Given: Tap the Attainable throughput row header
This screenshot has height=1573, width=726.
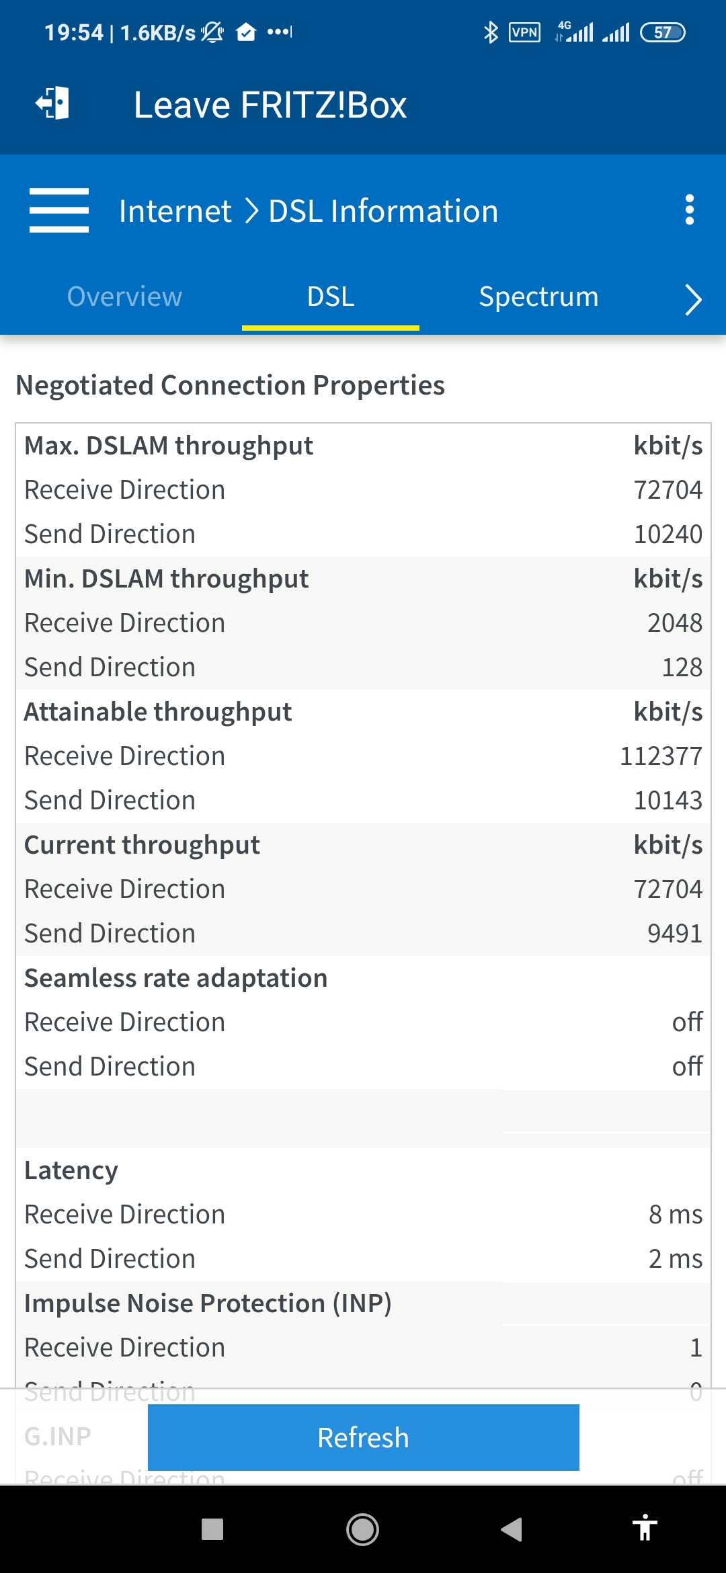Looking at the screenshot, I should 363,711.
